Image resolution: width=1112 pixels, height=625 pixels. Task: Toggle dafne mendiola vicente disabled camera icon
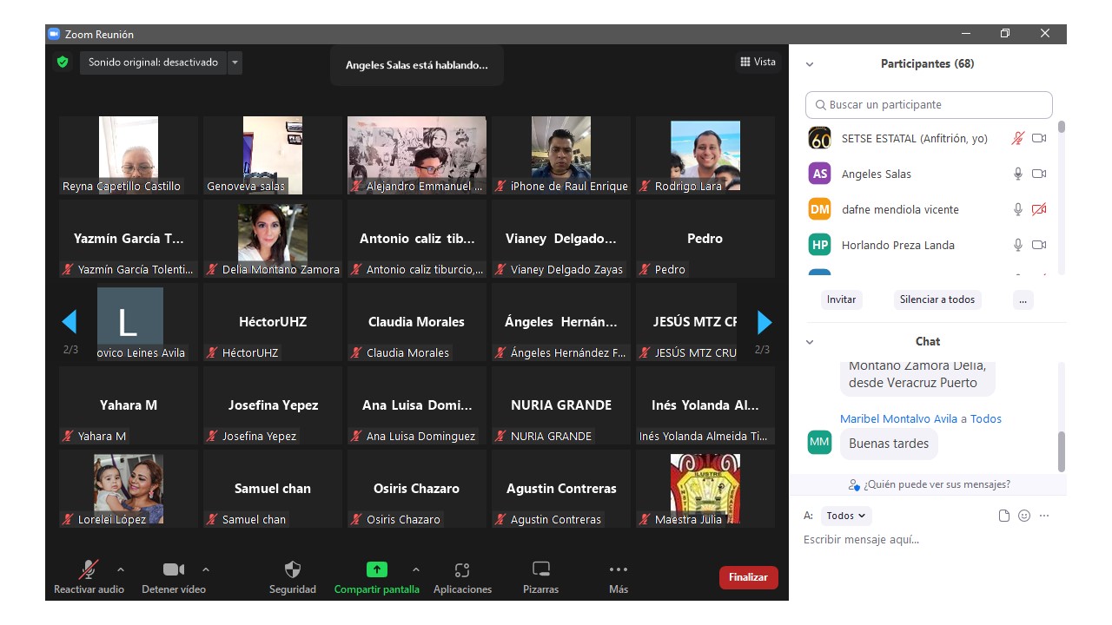[x=1039, y=209]
